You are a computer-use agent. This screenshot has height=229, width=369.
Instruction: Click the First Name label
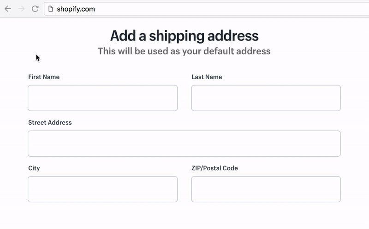pyautogui.click(x=44, y=77)
